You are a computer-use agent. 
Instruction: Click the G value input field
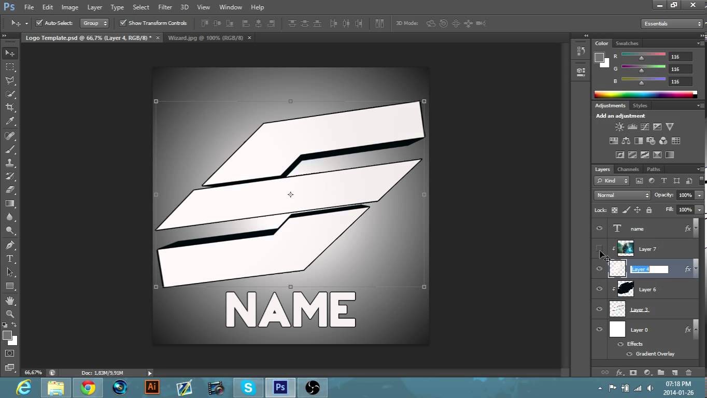[x=681, y=69]
